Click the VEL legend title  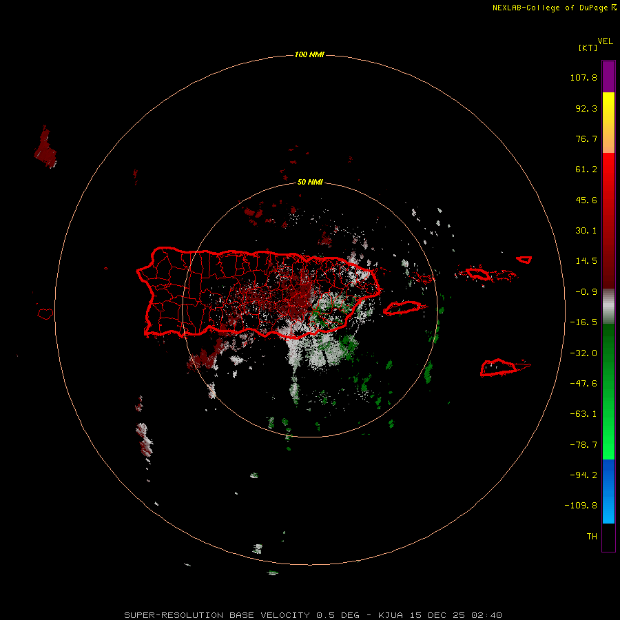pos(605,41)
